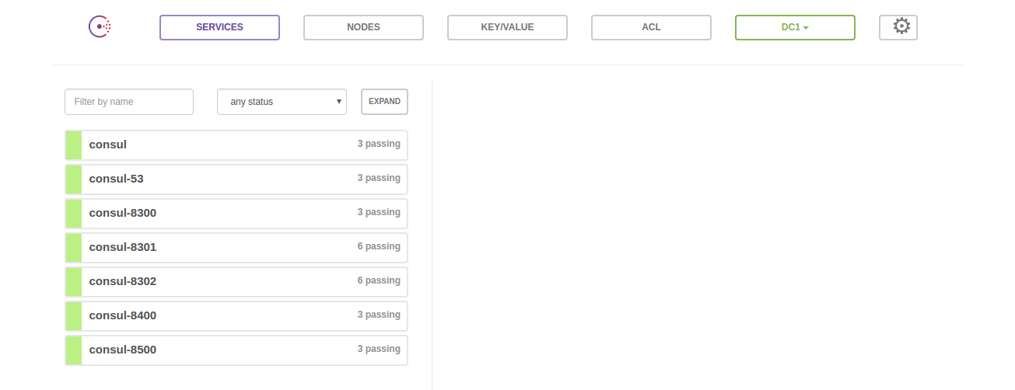
Task: Focus the Filter by name field
Action: [x=129, y=102]
